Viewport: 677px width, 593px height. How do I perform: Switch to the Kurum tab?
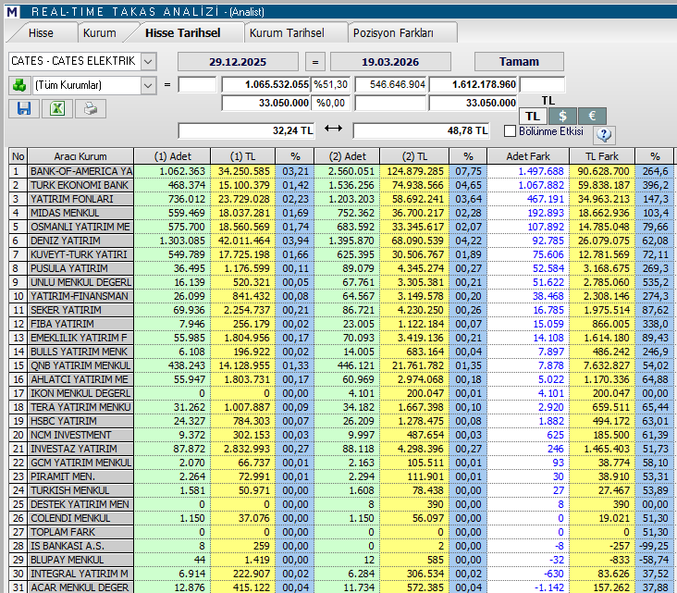(100, 32)
